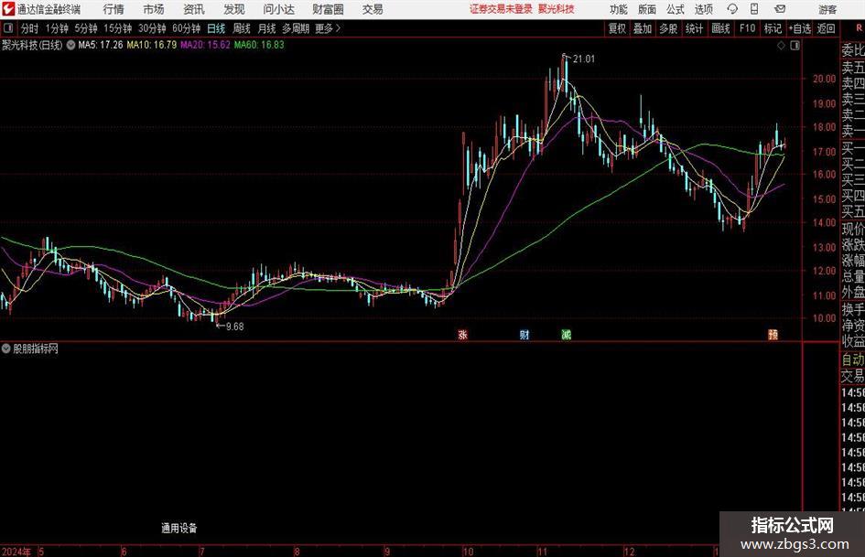The height and width of the screenshot is (557, 865).
Task: Open the 版面 menu
Action: click(647, 9)
